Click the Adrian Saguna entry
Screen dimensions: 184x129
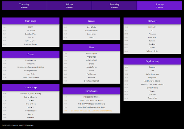[91, 53]
